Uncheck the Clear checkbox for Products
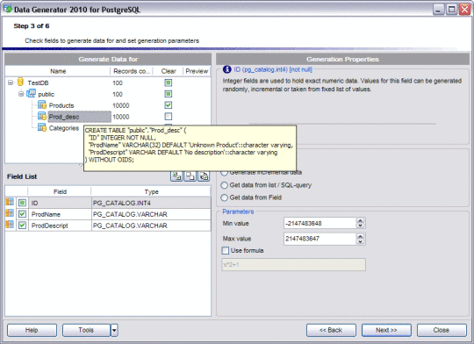Screen dimensions: 474x344 coord(169,105)
